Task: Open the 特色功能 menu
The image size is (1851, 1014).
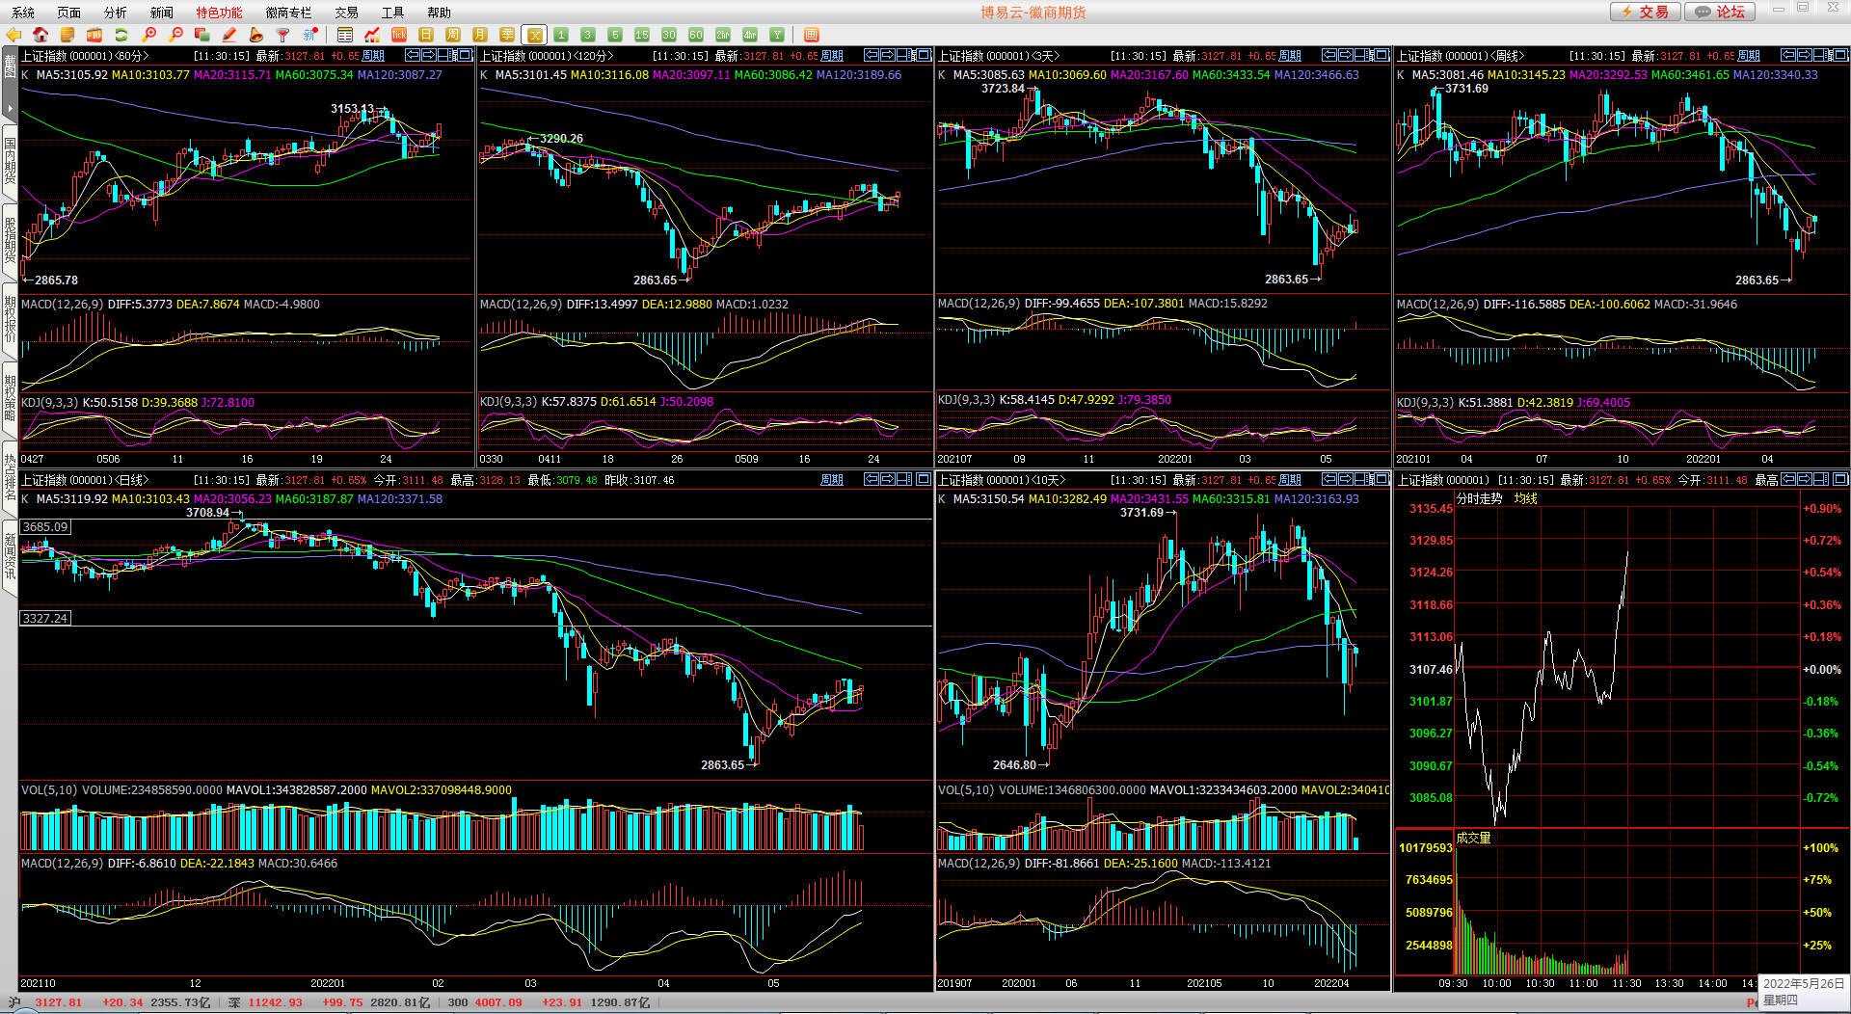Action: coord(220,13)
